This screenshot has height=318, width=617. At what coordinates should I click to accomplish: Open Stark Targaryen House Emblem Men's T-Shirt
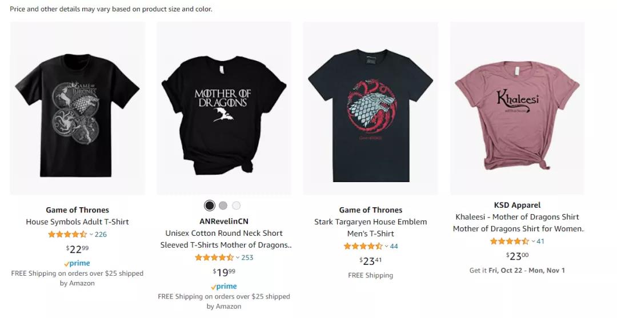click(x=371, y=227)
